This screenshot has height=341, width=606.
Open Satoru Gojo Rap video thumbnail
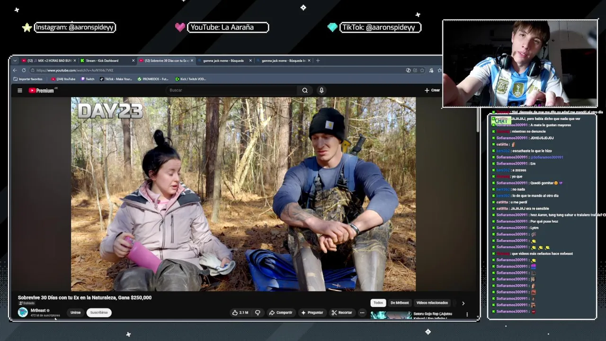(391, 315)
